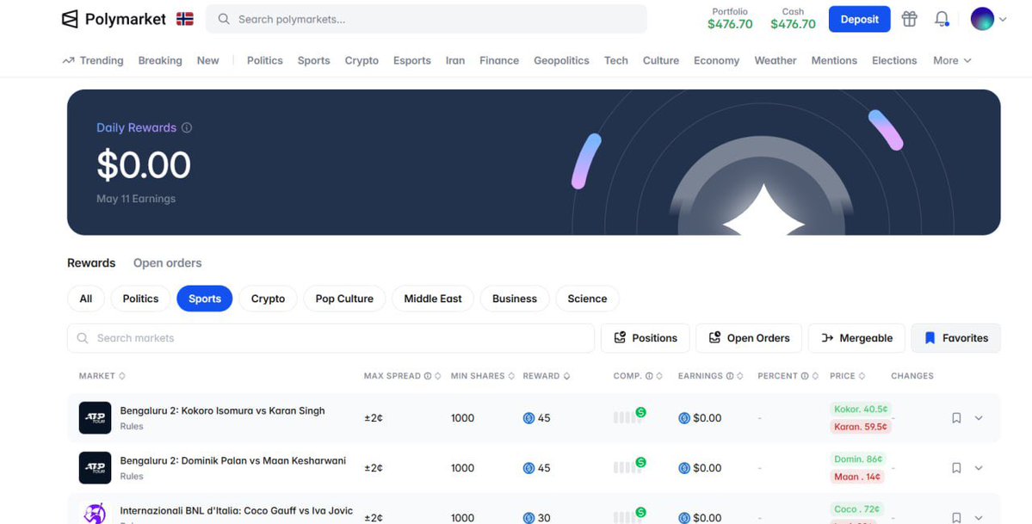The image size is (1032, 524).
Task: Open the notifications bell
Action: coord(942,19)
